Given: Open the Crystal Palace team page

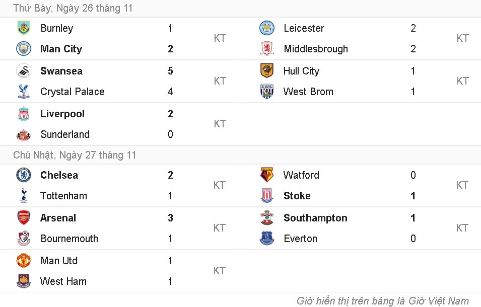Looking at the screenshot, I should point(72,92).
